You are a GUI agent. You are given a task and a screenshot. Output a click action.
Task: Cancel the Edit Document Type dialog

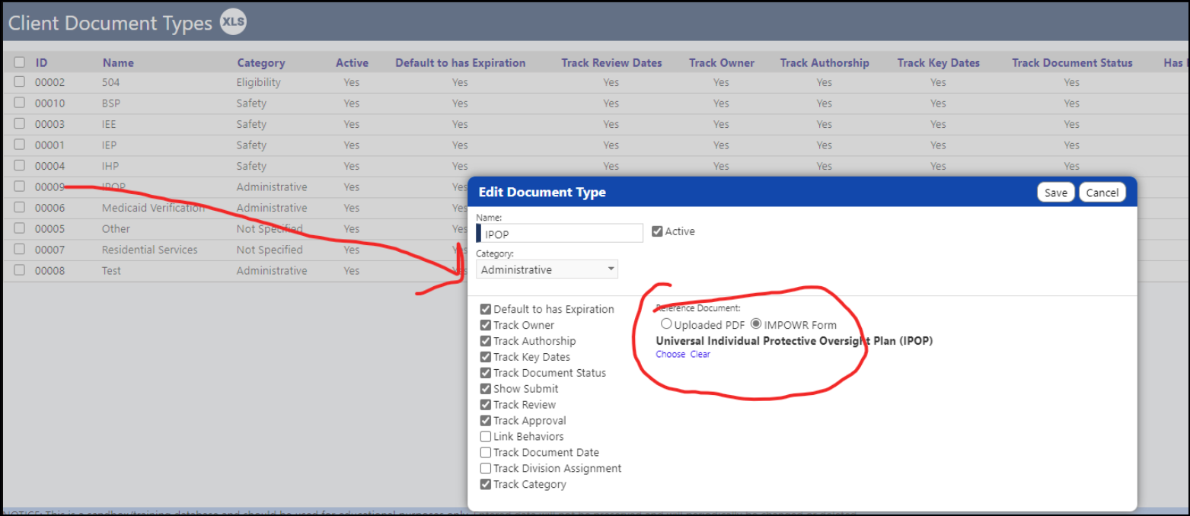(1102, 193)
